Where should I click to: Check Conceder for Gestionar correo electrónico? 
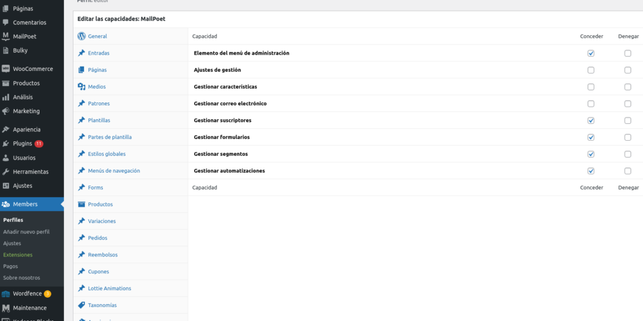pyautogui.click(x=591, y=104)
